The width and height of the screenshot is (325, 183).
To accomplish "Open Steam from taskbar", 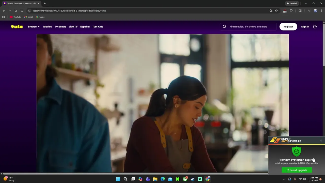I will (x=192, y=179).
